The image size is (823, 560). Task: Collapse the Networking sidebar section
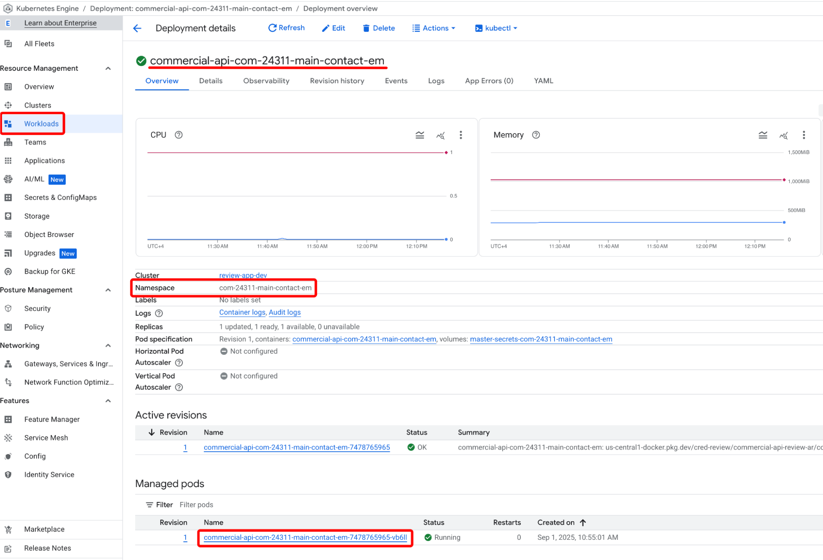(x=108, y=345)
